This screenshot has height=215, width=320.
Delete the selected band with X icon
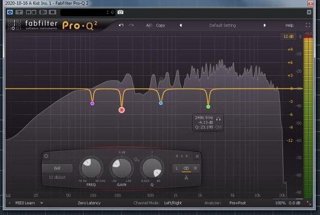point(197,157)
